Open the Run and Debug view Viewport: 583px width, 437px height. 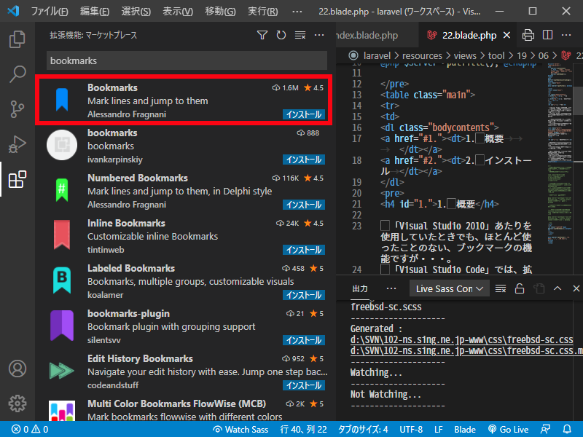pos(17,143)
